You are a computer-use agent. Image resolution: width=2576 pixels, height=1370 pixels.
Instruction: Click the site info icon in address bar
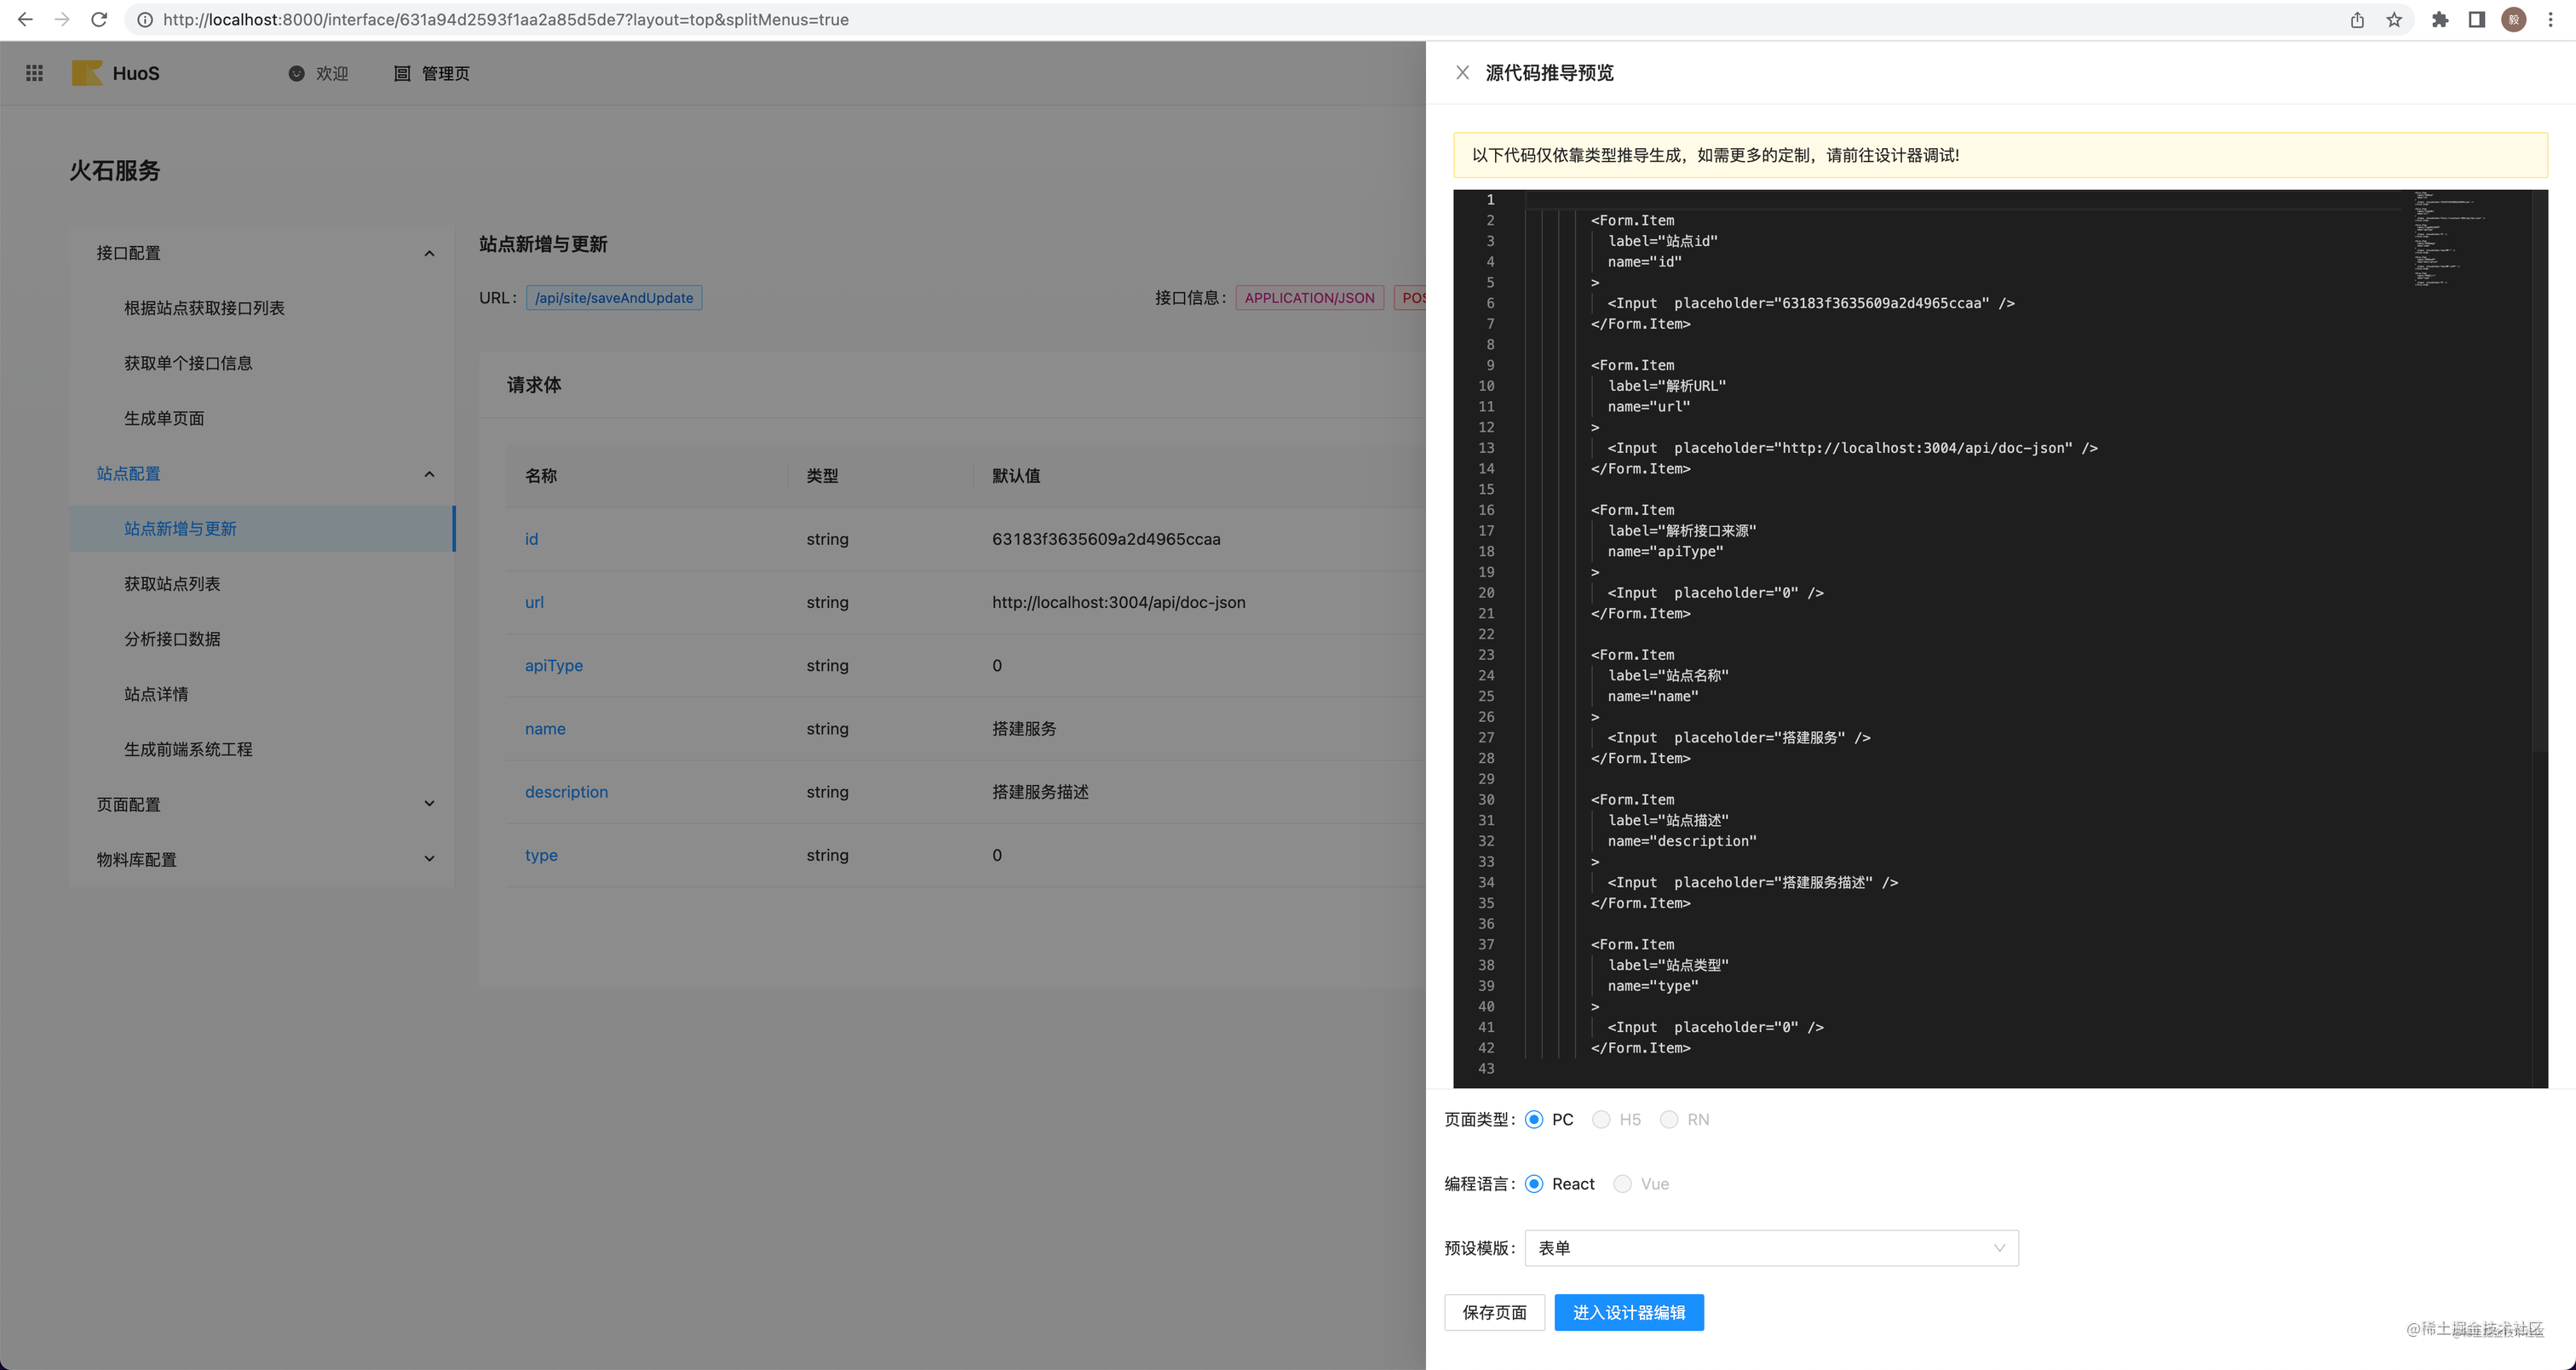144,19
